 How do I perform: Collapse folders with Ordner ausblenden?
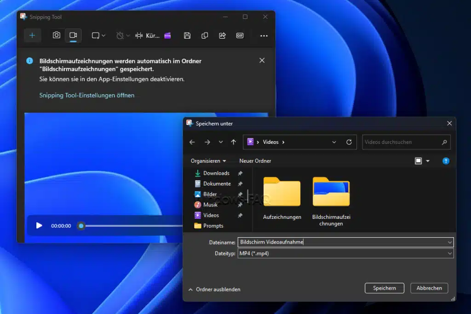pos(214,289)
